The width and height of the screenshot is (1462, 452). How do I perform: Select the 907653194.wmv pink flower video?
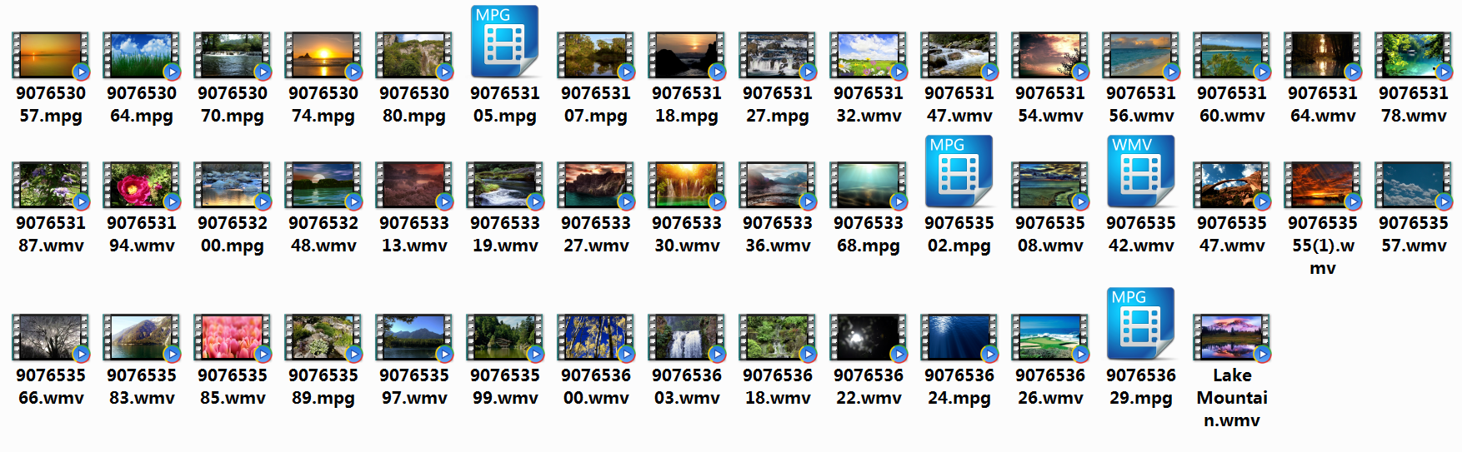tap(142, 185)
